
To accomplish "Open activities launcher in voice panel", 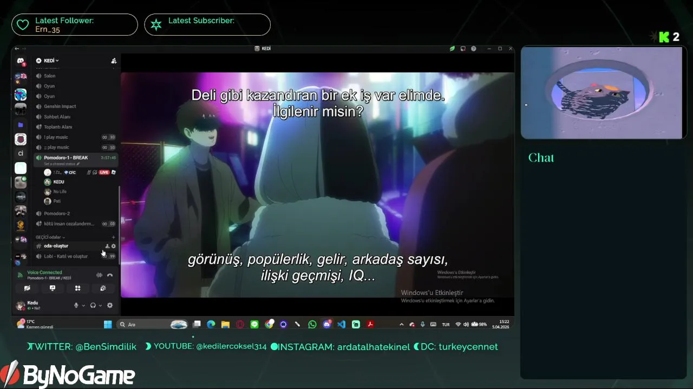I will coord(77,288).
